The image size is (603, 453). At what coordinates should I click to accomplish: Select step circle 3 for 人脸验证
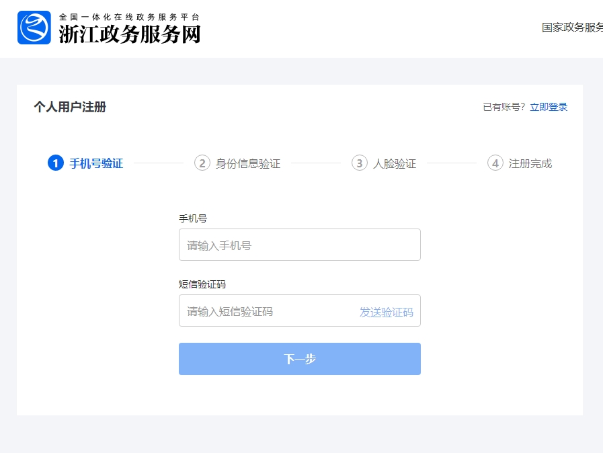coord(361,163)
